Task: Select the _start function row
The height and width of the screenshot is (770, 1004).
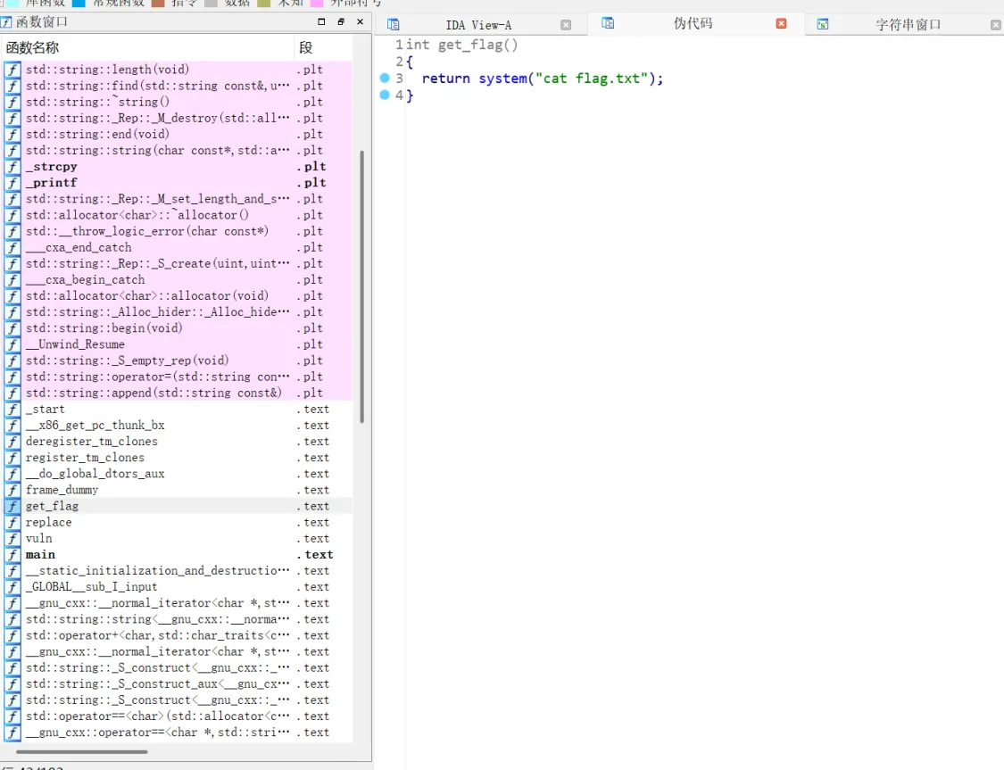Action: coord(178,409)
